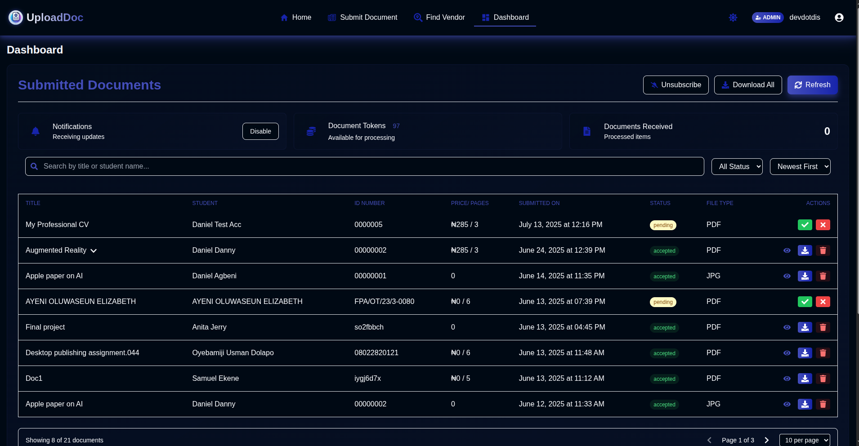Go to next page arrow
Viewport: 859px width, 446px height.
click(767, 440)
